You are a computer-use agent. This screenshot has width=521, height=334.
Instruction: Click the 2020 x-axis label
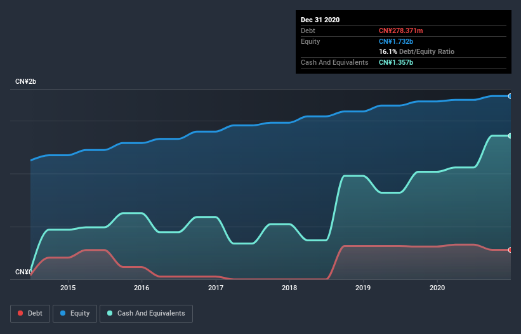coord(437,288)
